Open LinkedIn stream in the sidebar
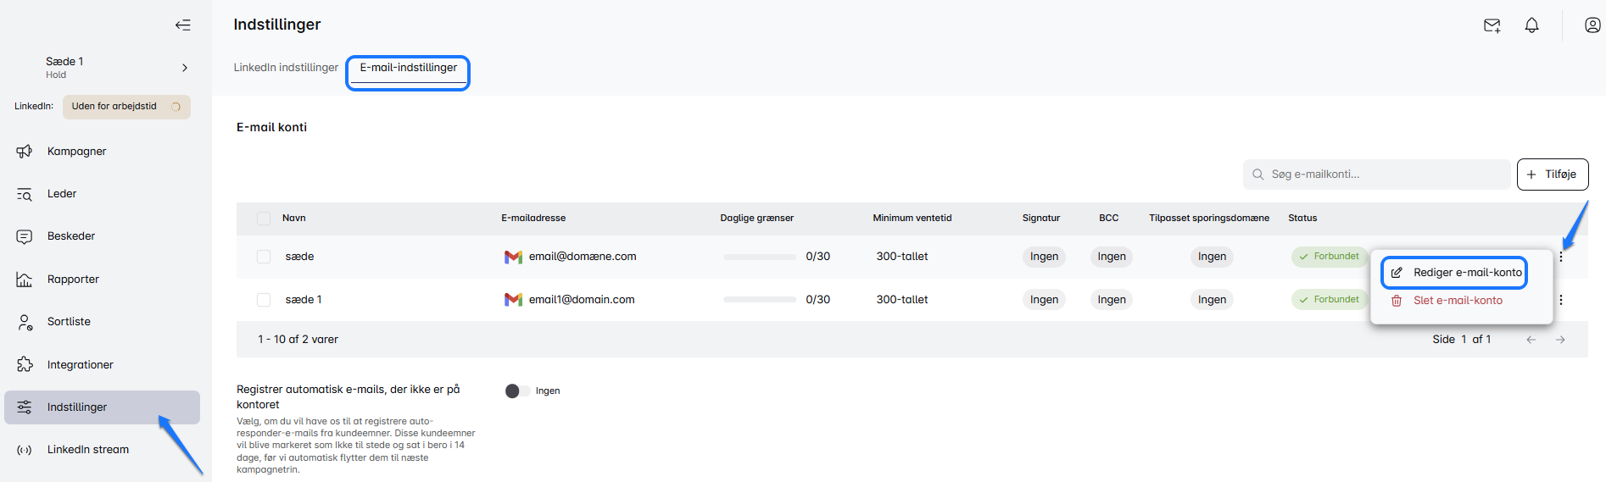This screenshot has height=482, width=1606. pos(87,450)
